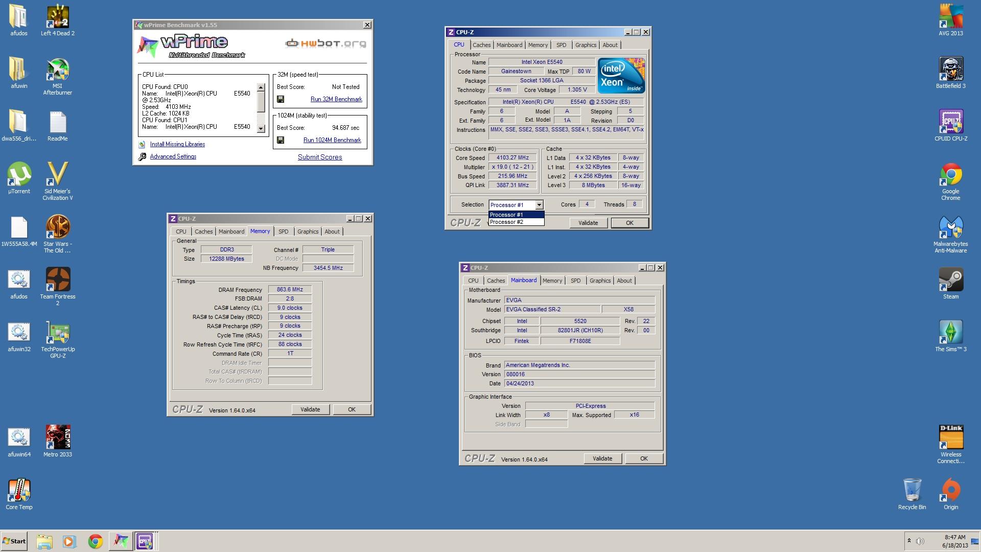Open Caches tab in top CPU-Z window
Viewport: 981px width, 552px height.
click(481, 45)
